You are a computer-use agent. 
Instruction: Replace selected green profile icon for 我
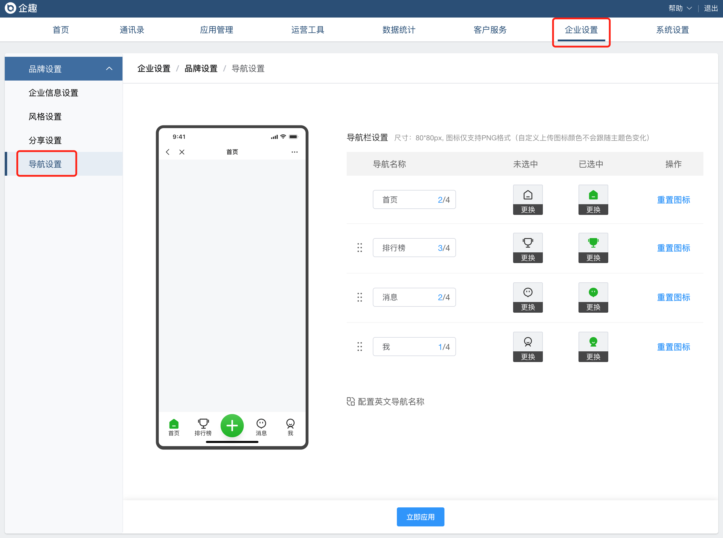[x=593, y=356]
